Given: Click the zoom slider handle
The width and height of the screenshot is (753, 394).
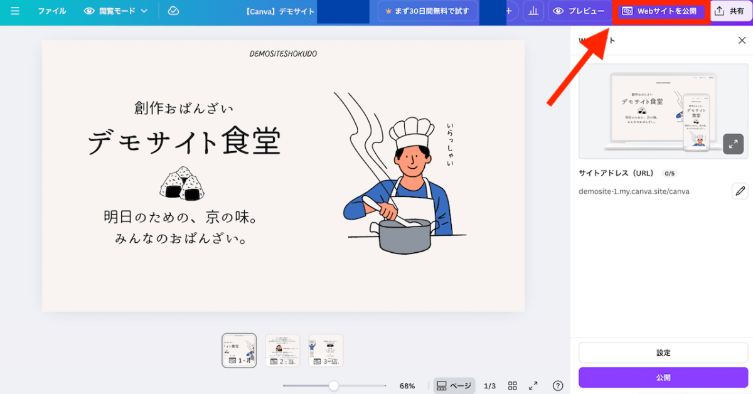Looking at the screenshot, I should coord(334,386).
